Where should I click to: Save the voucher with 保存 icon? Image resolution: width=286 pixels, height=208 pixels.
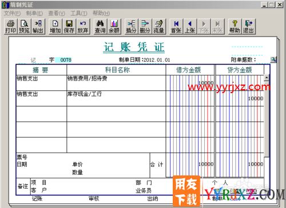[69, 26]
